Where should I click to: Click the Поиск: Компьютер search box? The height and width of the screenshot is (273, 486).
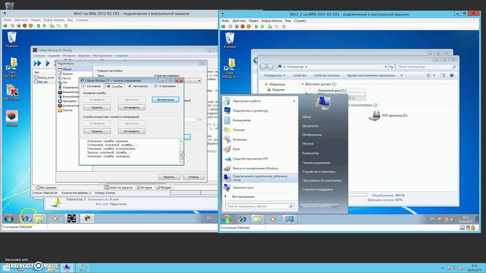(426, 67)
